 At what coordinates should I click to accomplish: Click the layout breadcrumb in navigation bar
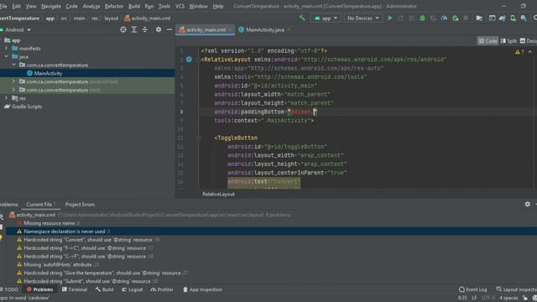112,18
